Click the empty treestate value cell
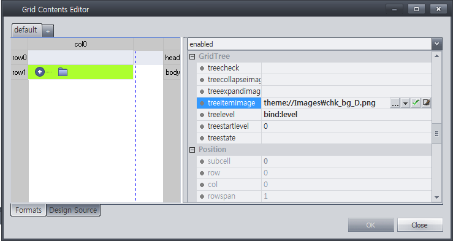 (x=346, y=138)
